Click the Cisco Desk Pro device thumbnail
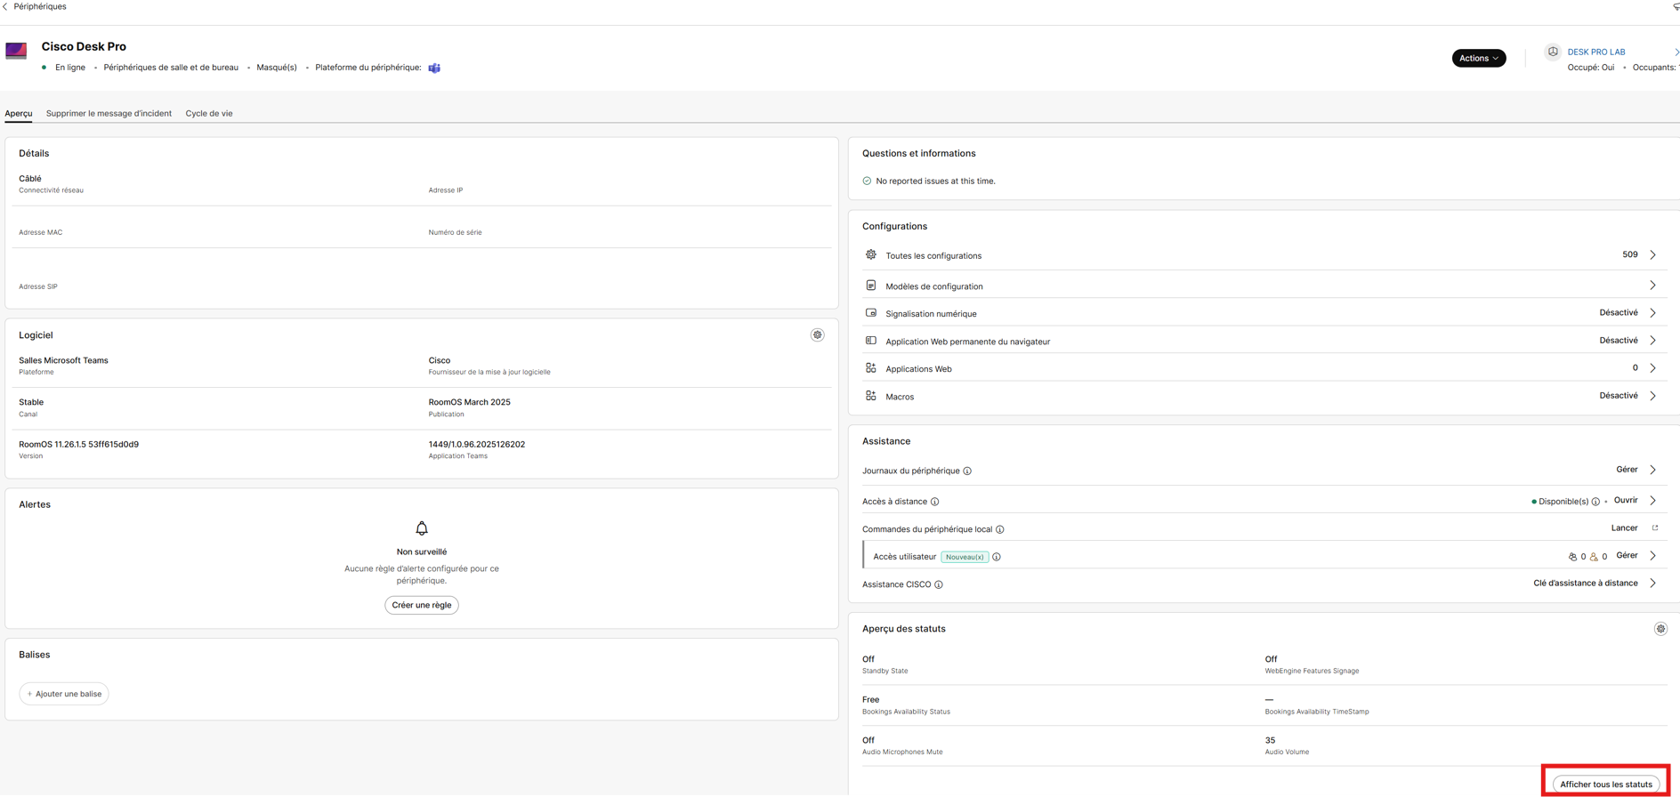This screenshot has width=1680, height=797. coord(16,51)
